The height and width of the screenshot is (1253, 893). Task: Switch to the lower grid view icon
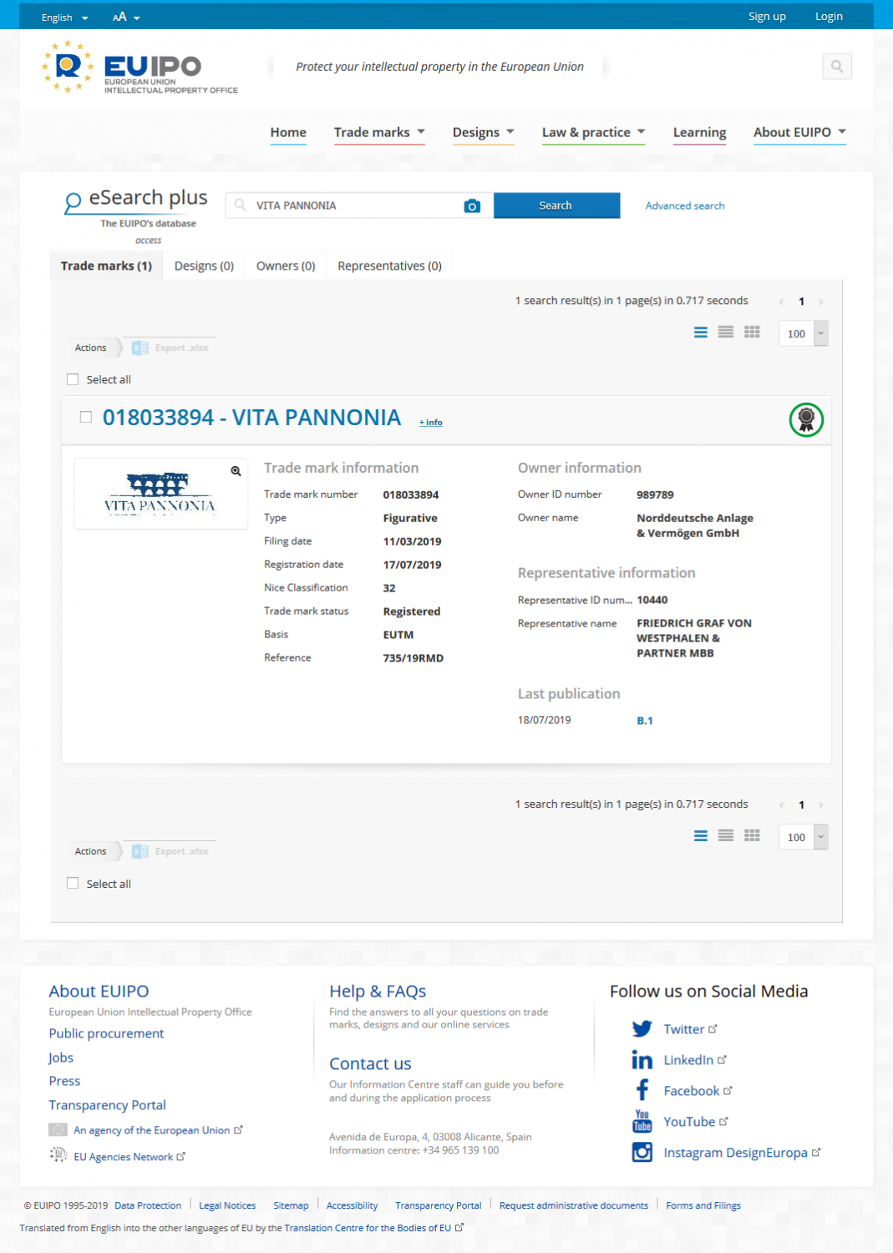[752, 836]
